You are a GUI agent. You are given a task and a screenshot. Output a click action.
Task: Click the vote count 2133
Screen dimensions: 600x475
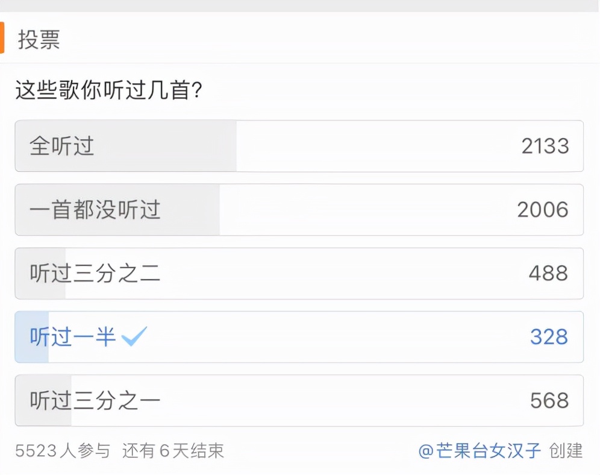tap(546, 146)
